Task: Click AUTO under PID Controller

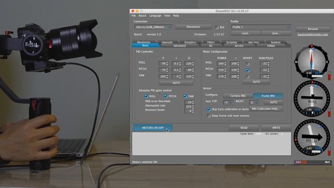Action: pos(176,83)
